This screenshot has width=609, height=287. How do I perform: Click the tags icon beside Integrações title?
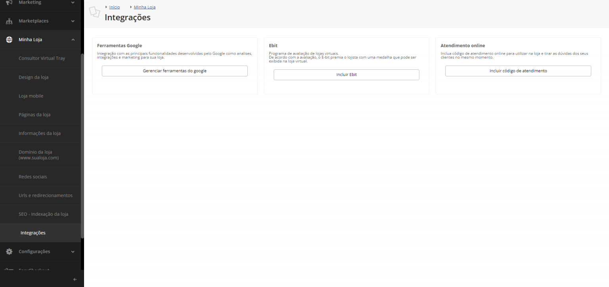click(94, 12)
